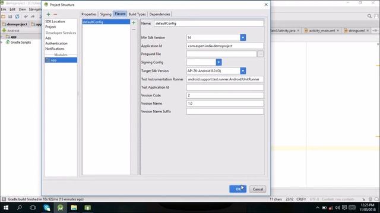Screen dimensions: 380x213
Task: Click the Cancel button
Action: (258, 189)
